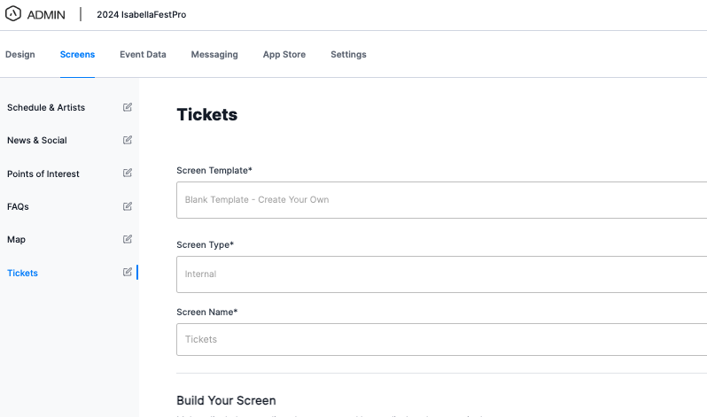Go to the Messaging tab
Screen dimensions: 707x417
tap(214, 55)
